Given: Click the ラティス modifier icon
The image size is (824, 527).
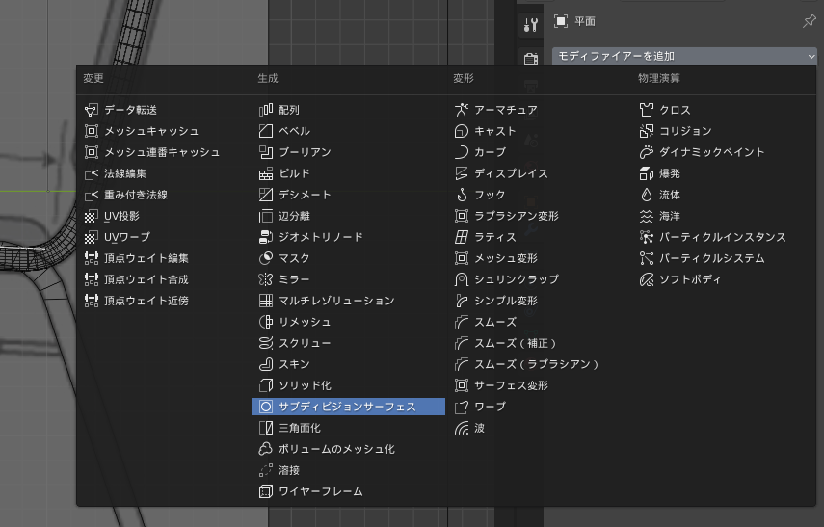Looking at the screenshot, I should (462, 237).
